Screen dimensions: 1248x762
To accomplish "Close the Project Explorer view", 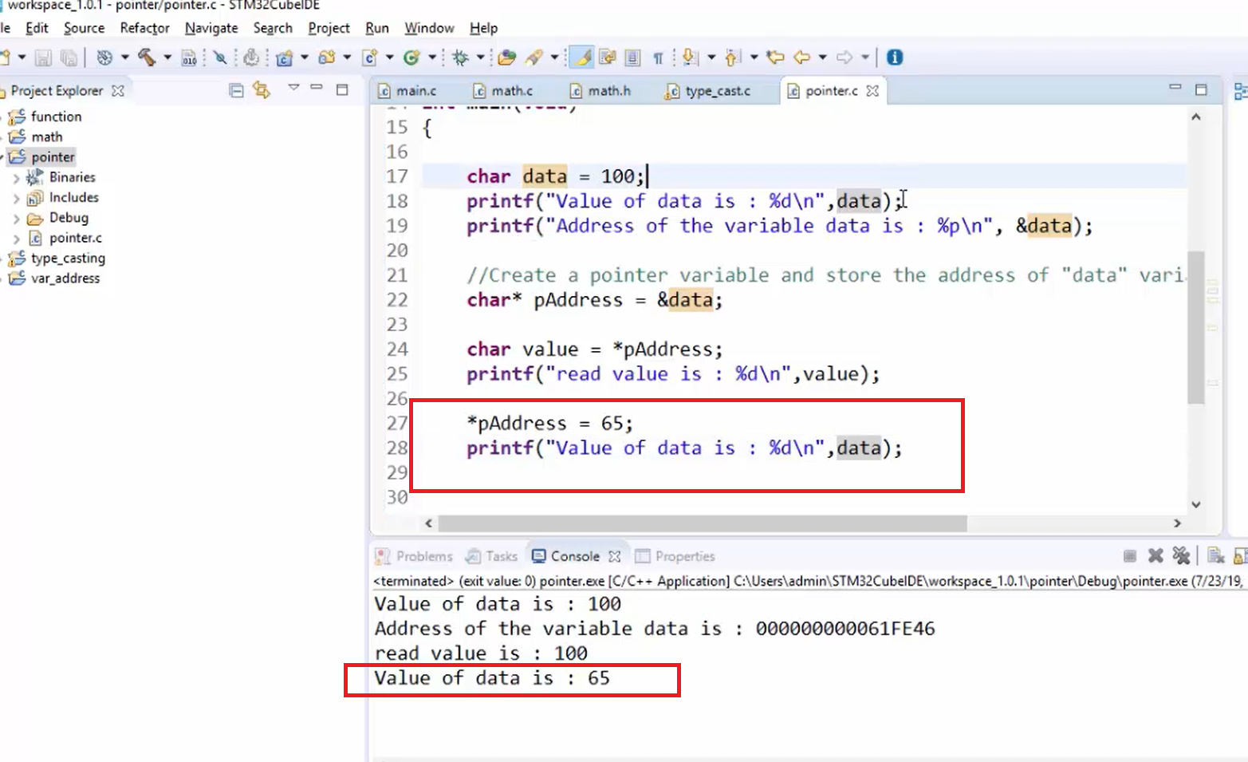I will pos(118,91).
